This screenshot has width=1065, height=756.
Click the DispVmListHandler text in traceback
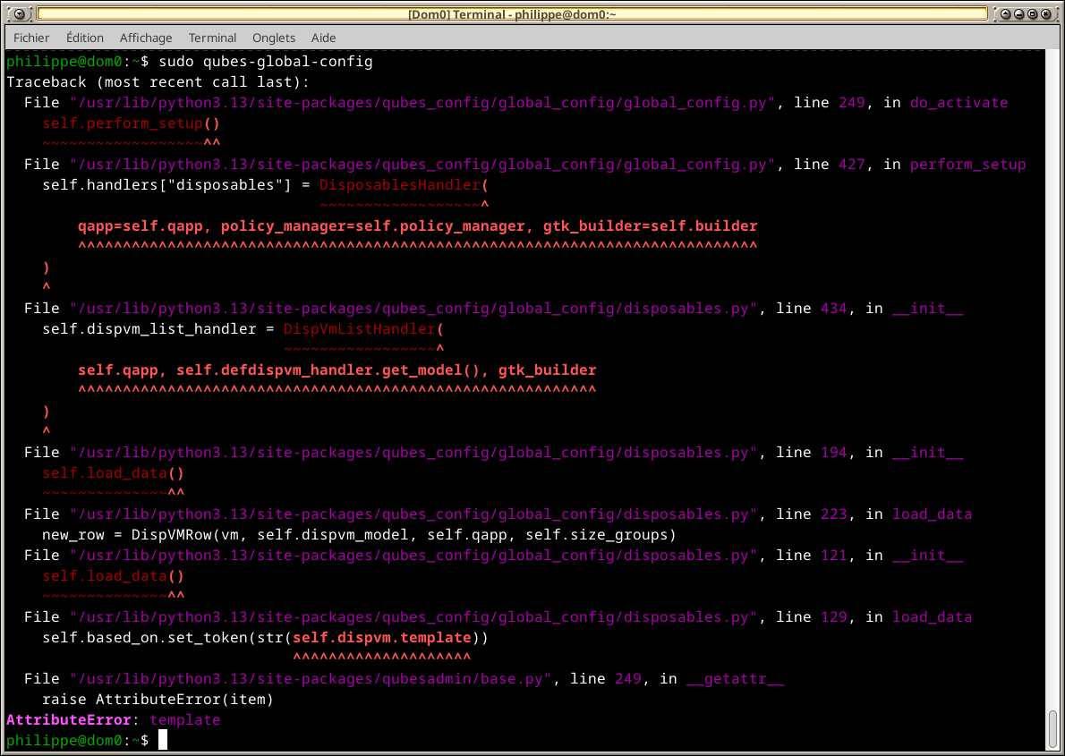point(359,329)
